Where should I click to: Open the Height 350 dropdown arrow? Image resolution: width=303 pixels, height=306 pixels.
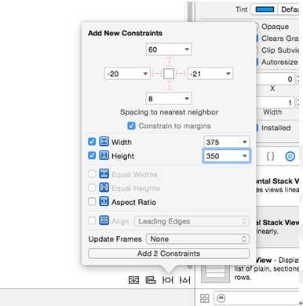click(245, 156)
